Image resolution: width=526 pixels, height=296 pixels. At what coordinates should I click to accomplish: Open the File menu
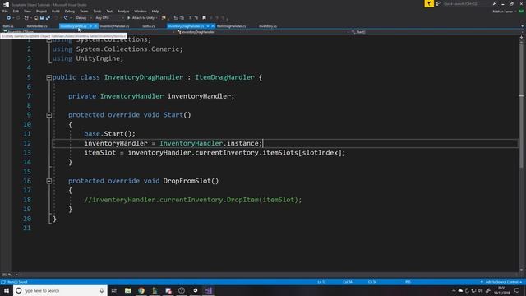(5, 11)
